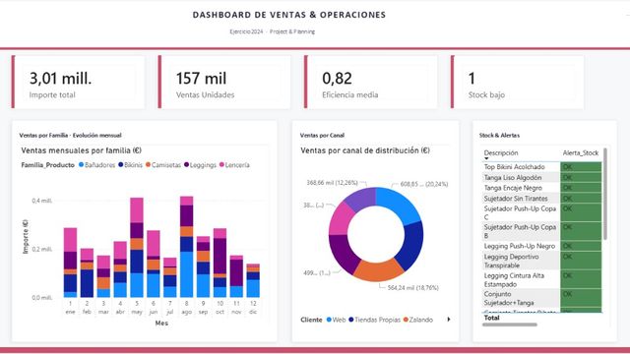Click the 'Legging Deportivo Transpirable' row
The width and height of the screenshot is (630, 354).
tap(542, 261)
